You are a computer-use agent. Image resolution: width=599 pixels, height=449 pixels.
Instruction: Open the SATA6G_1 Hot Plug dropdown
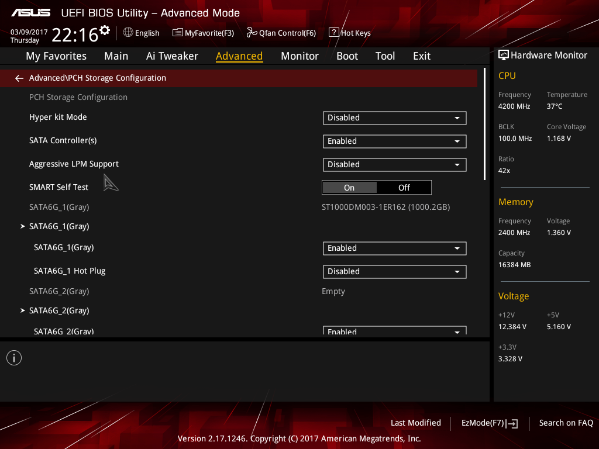click(395, 271)
